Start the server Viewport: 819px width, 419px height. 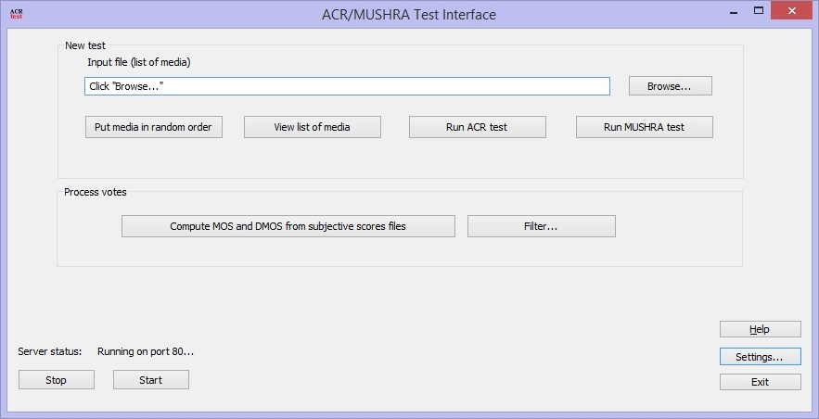coord(151,380)
